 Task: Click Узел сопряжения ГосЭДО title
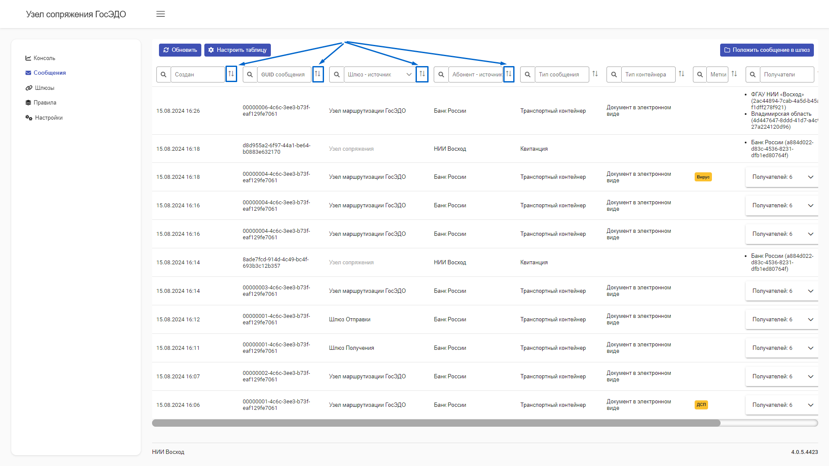point(76,14)
